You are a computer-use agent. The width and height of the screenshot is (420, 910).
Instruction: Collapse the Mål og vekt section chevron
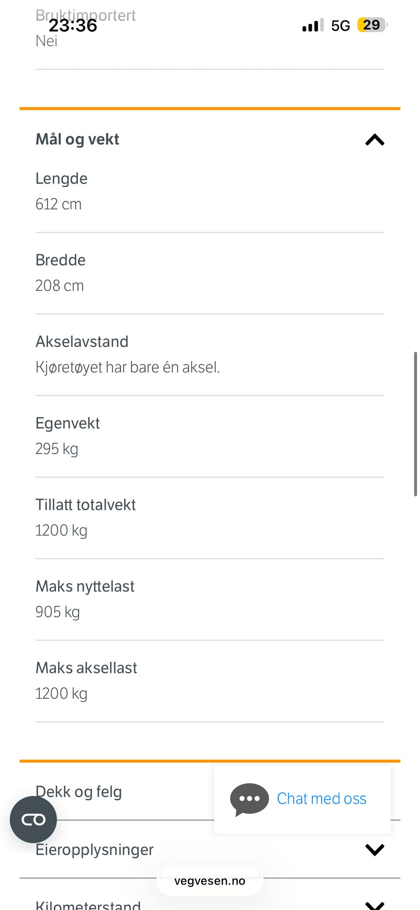tap(374, 140)
